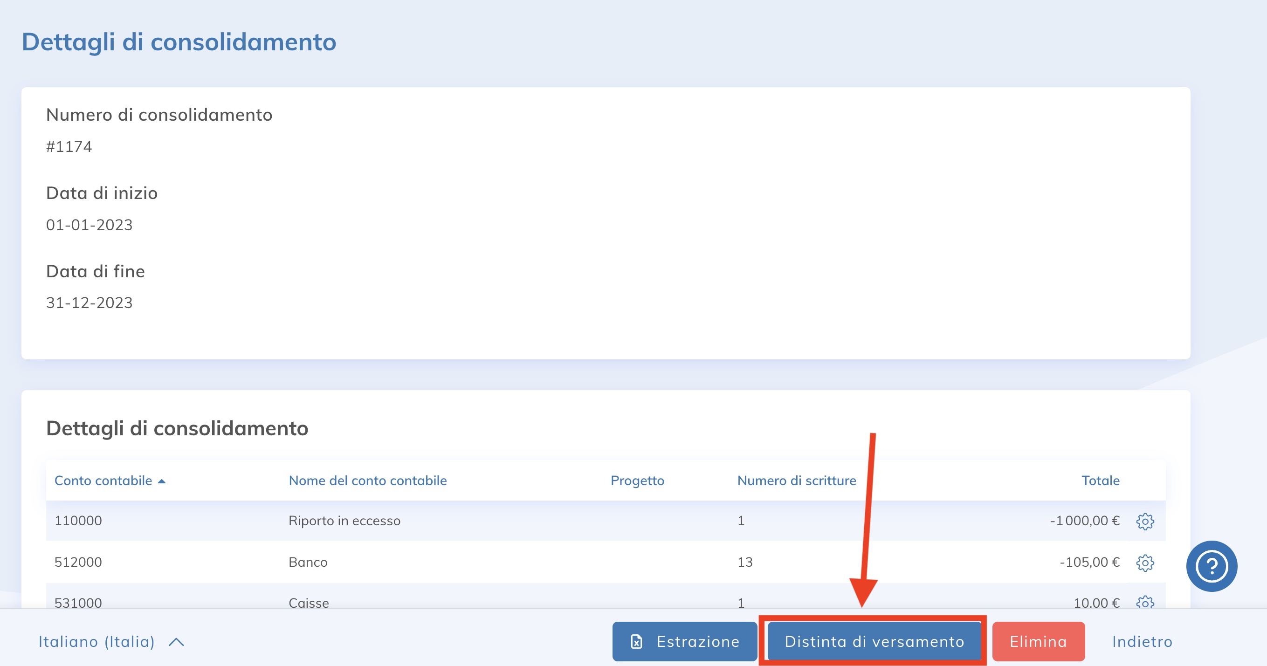Click the Distinta di versamento button
This screenshot has height=666, width=1267.
(x=874, y=641)
